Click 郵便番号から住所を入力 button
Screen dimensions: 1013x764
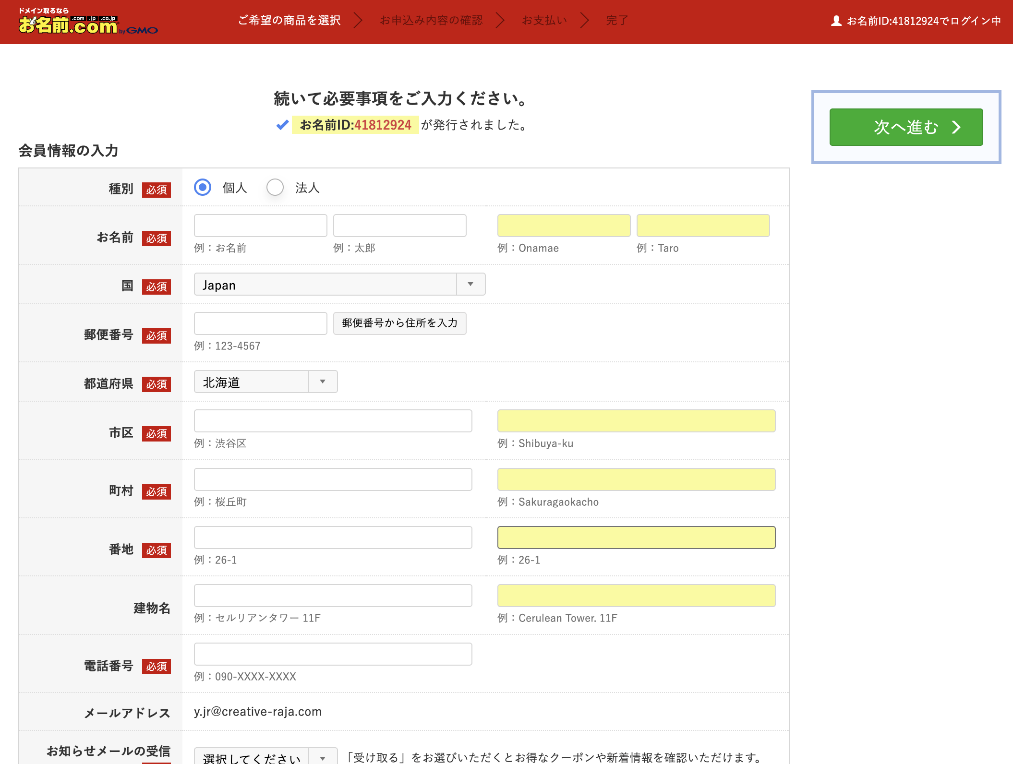(399, 323)
